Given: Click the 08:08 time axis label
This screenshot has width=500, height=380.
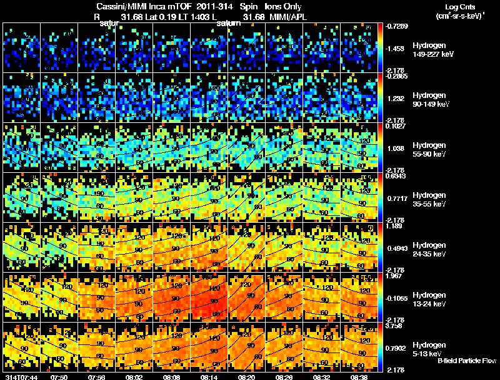Looking at the screenshot, I should coord(171,377).
